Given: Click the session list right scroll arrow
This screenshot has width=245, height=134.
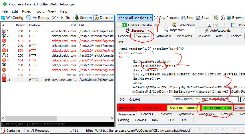Looking at the screenshot, I should 112,118.
